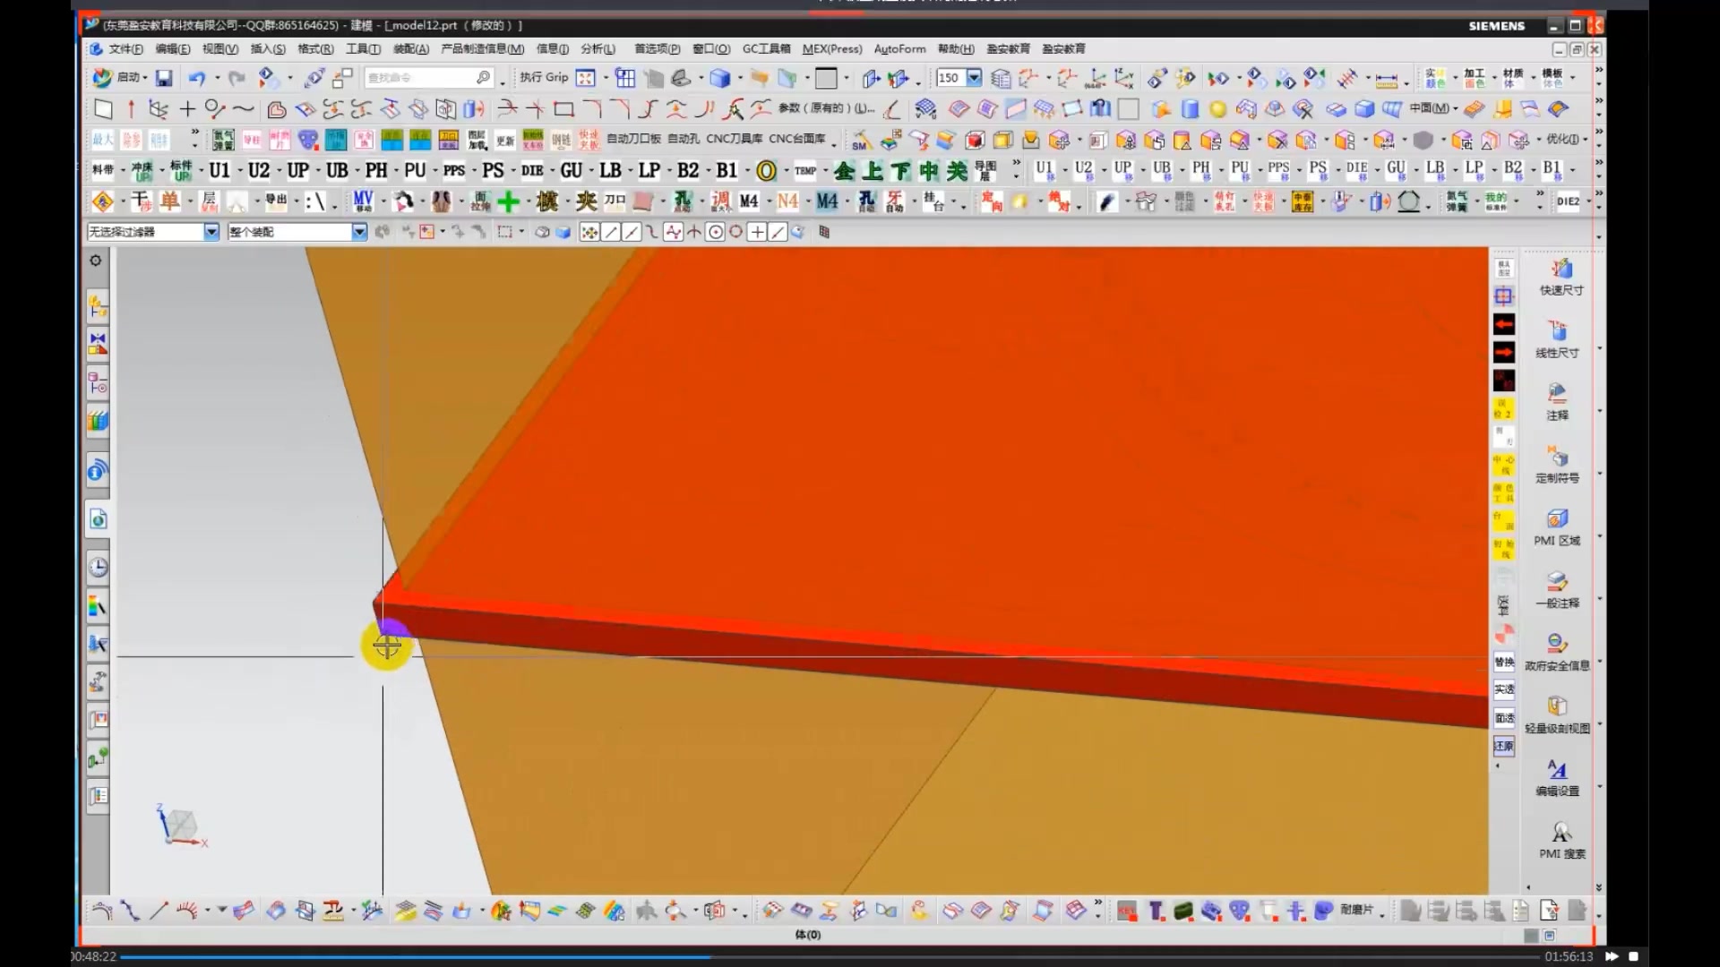Expand the 无法过滤器 dropdown
This screenshot has width=1720, height=967.
coord(211,231)
